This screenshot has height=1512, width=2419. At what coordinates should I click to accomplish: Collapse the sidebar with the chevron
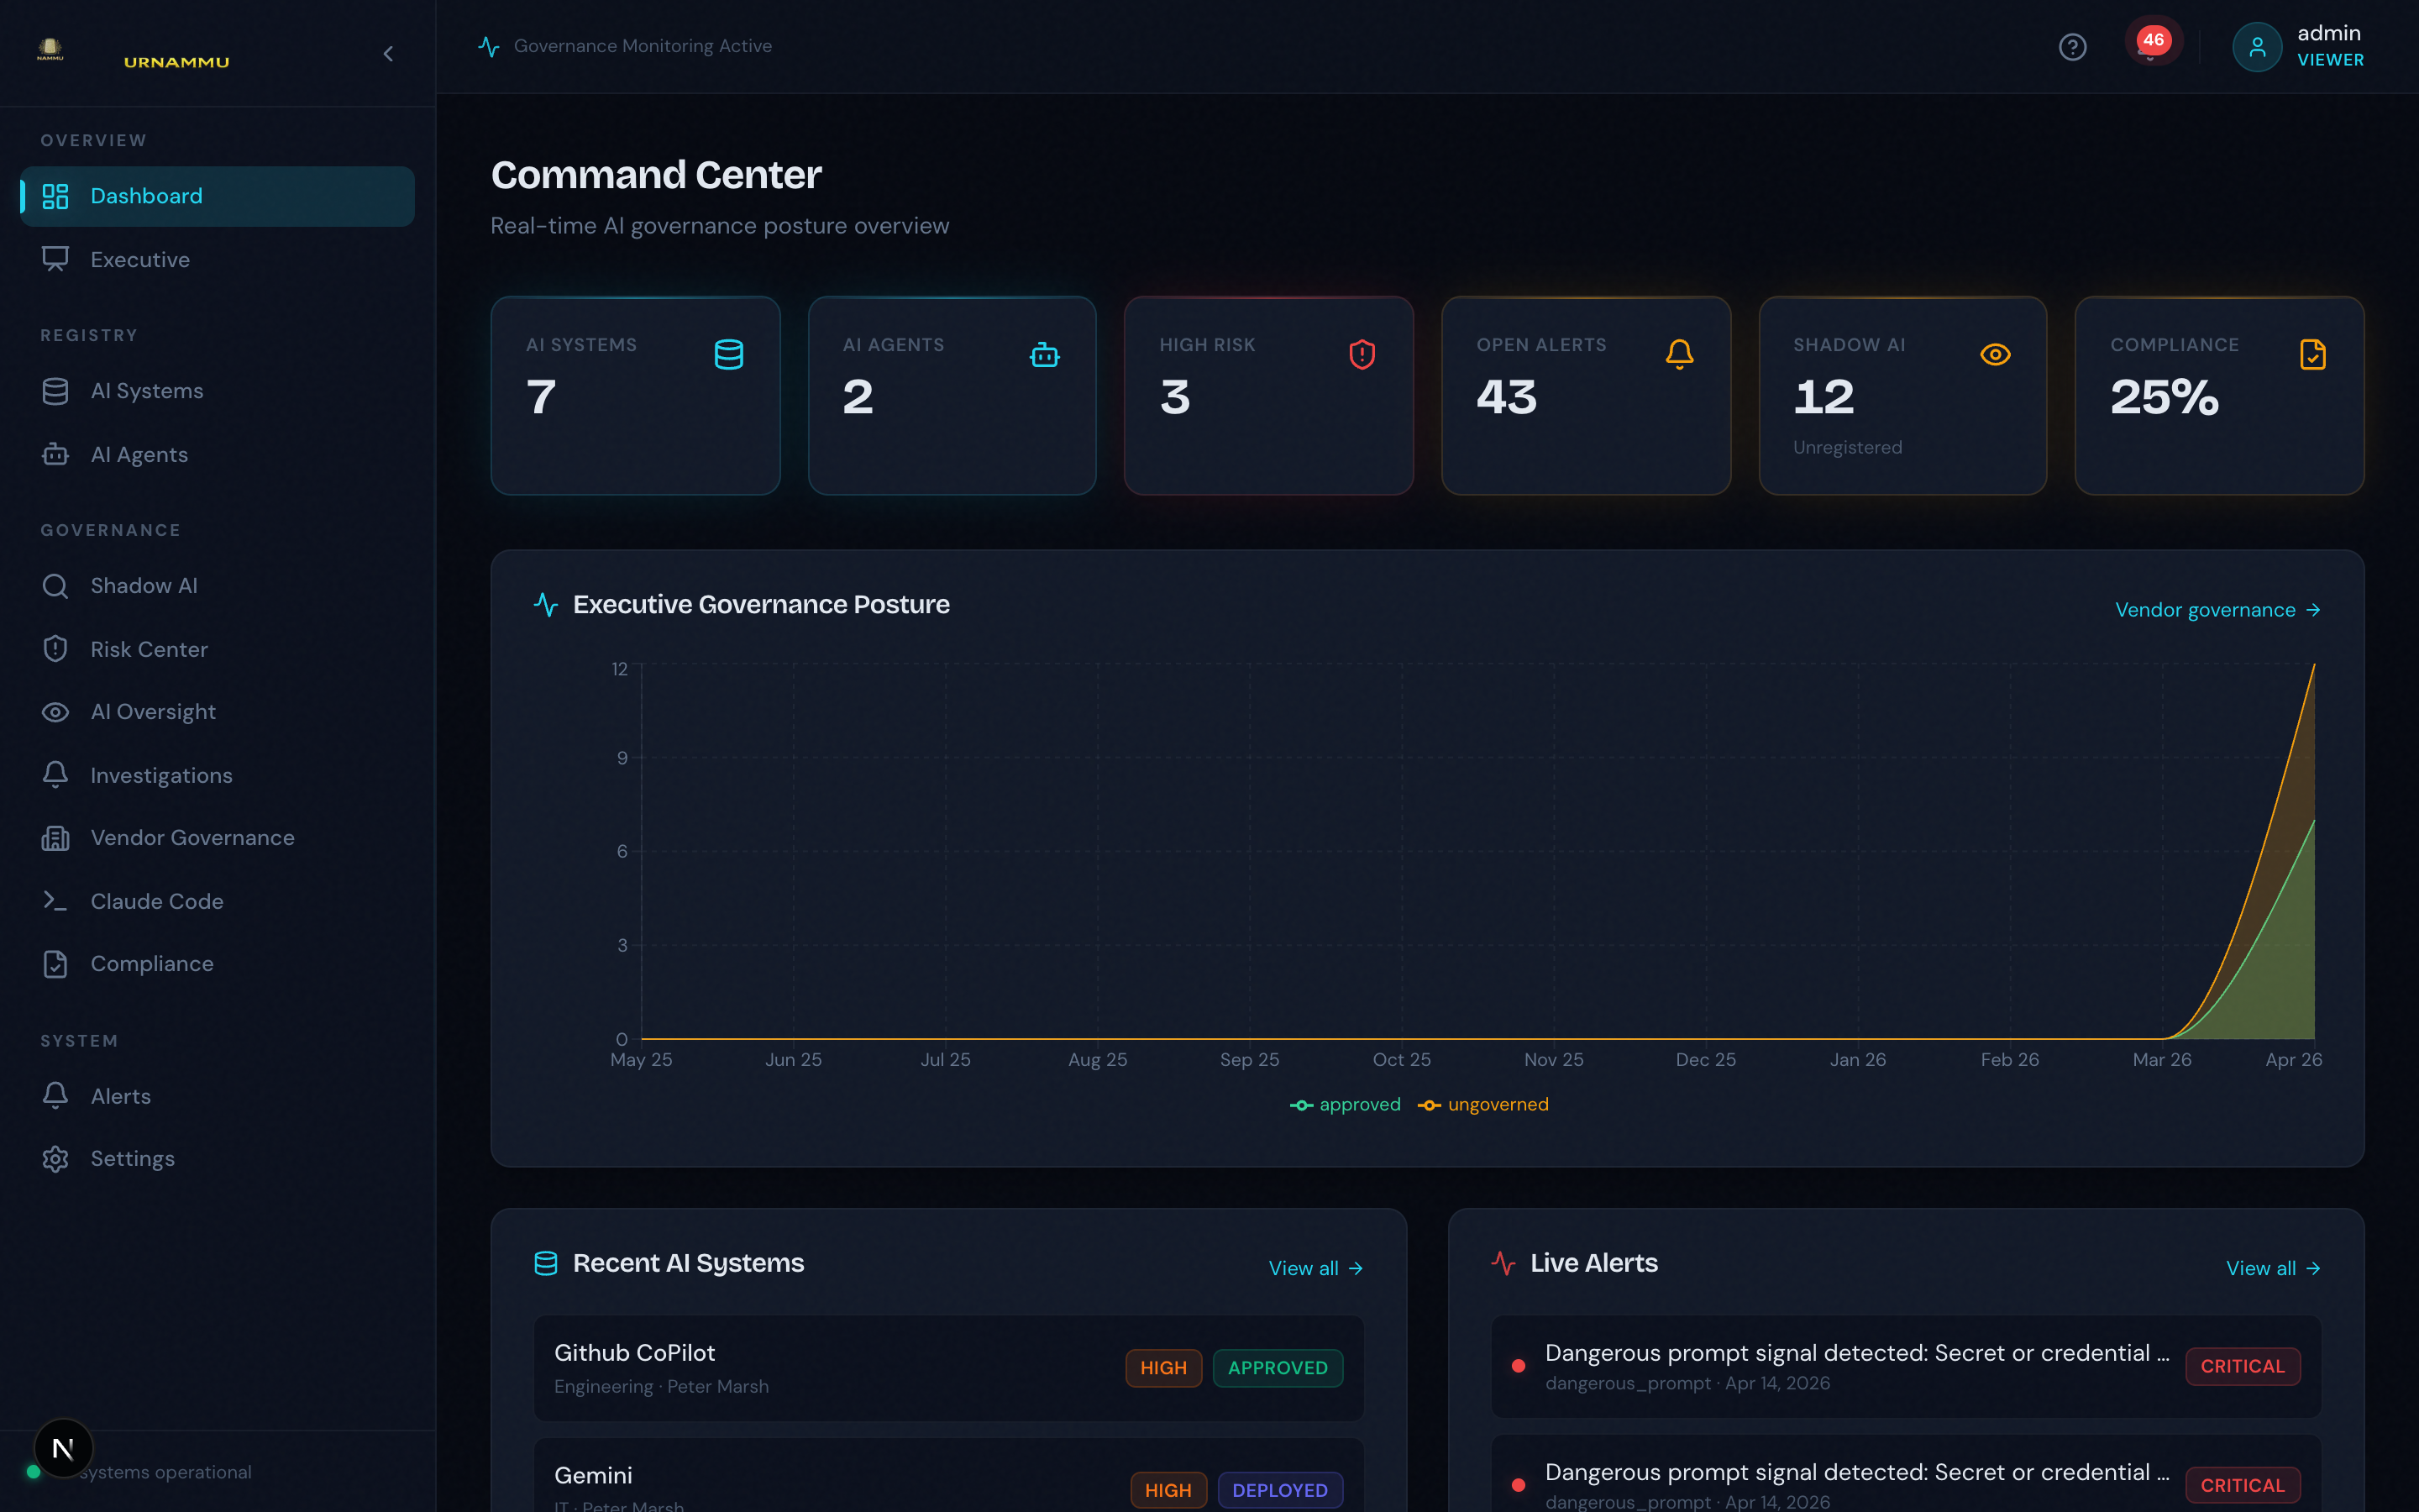point(389,54)
